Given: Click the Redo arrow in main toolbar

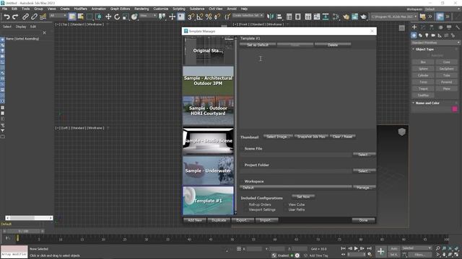Looking at the screenshot, I should [15, 17].
